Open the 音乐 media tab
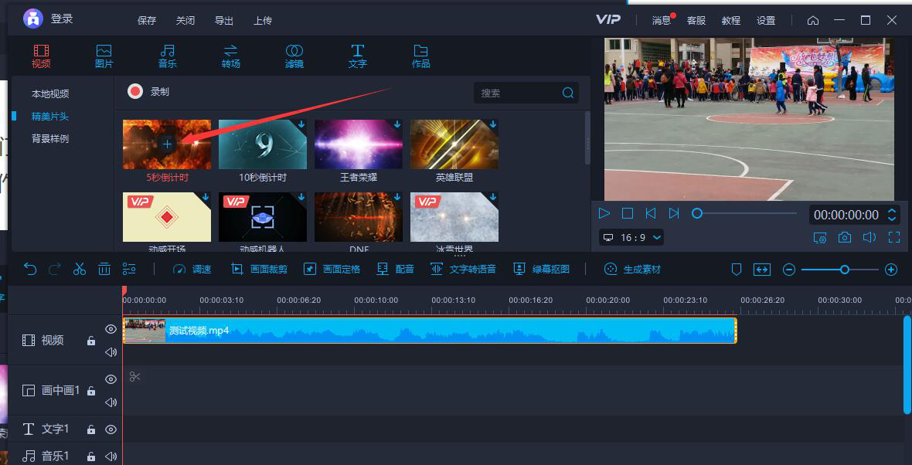 (x=168, y=56)
